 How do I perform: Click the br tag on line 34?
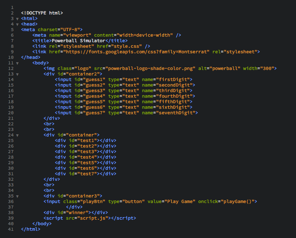click(49, 190)
